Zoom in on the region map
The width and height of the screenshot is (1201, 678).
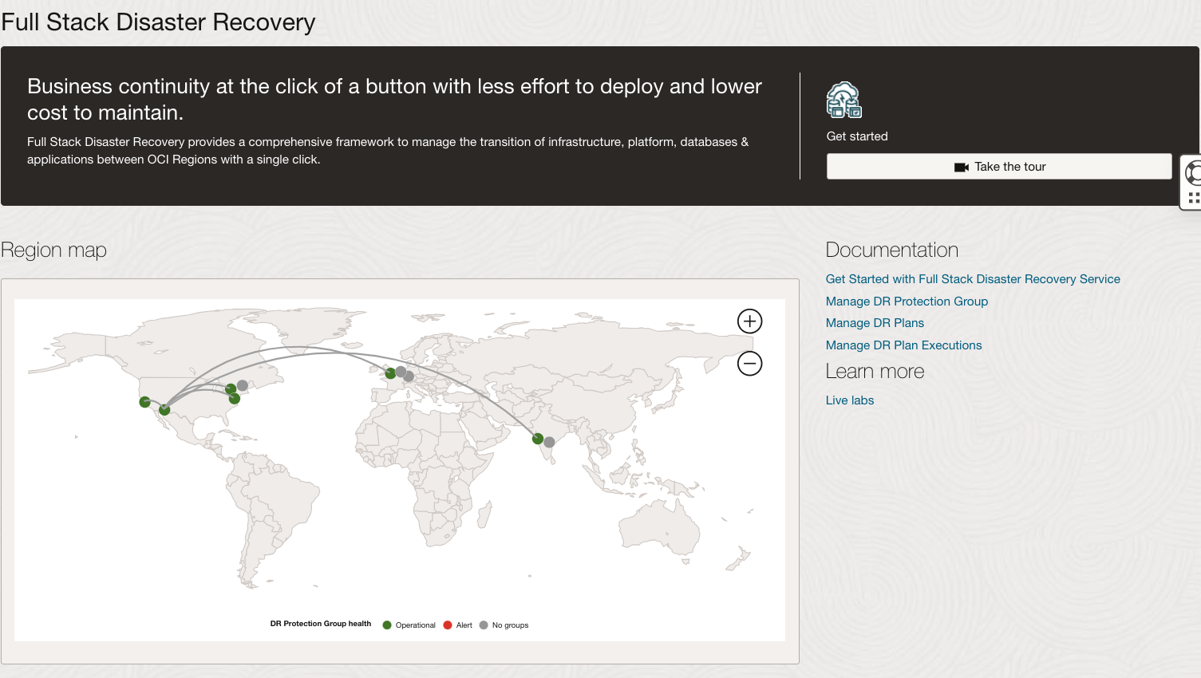click(749, 321)
